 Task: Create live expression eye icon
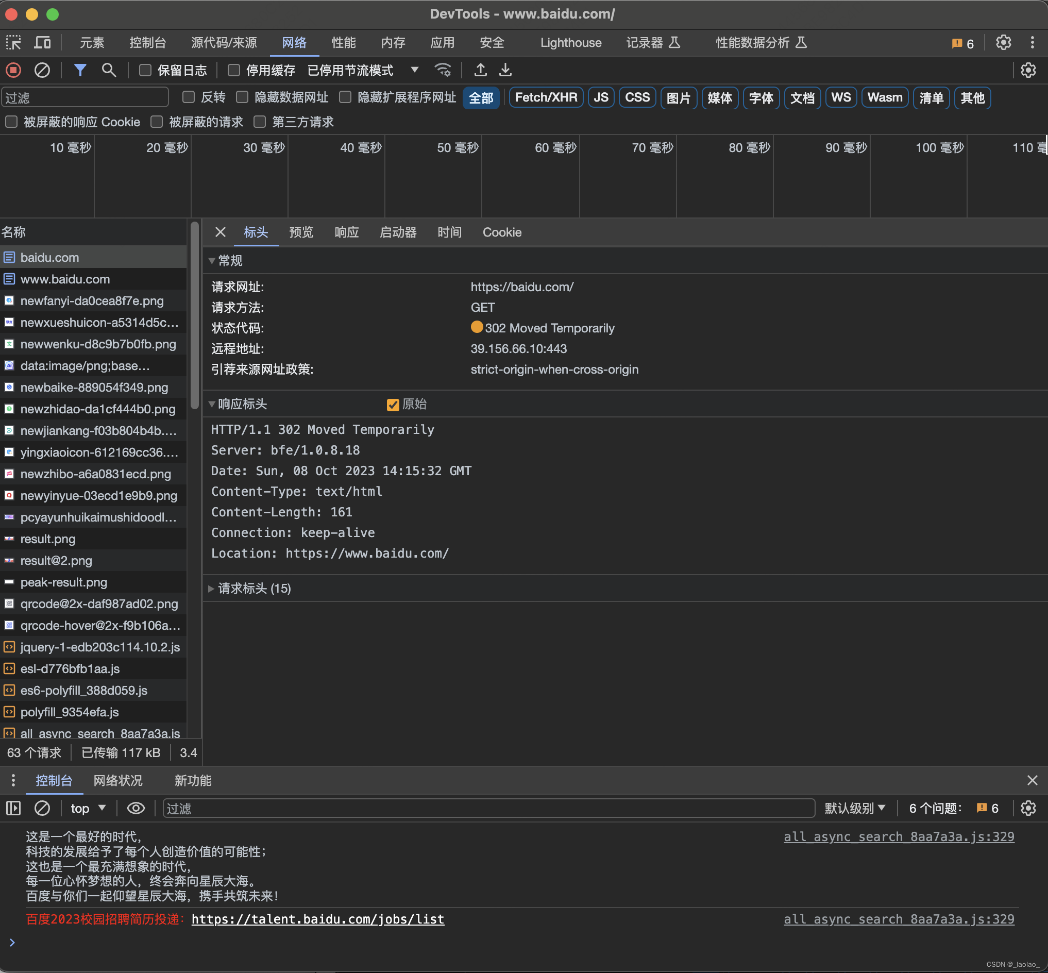pyautogui.click(x=136, y=808)
